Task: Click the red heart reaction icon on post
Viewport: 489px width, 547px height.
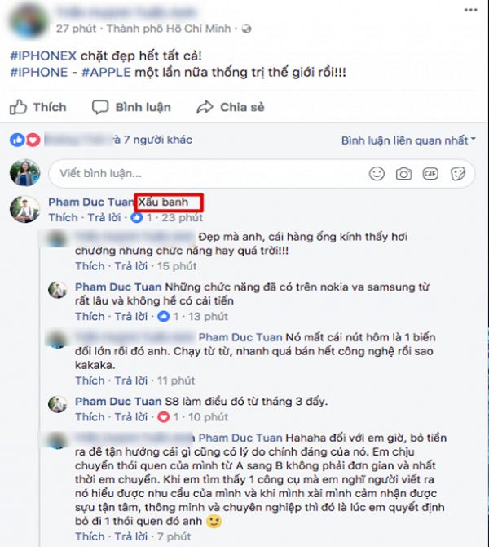Action: pyautogui.click(x=33, y=140)
